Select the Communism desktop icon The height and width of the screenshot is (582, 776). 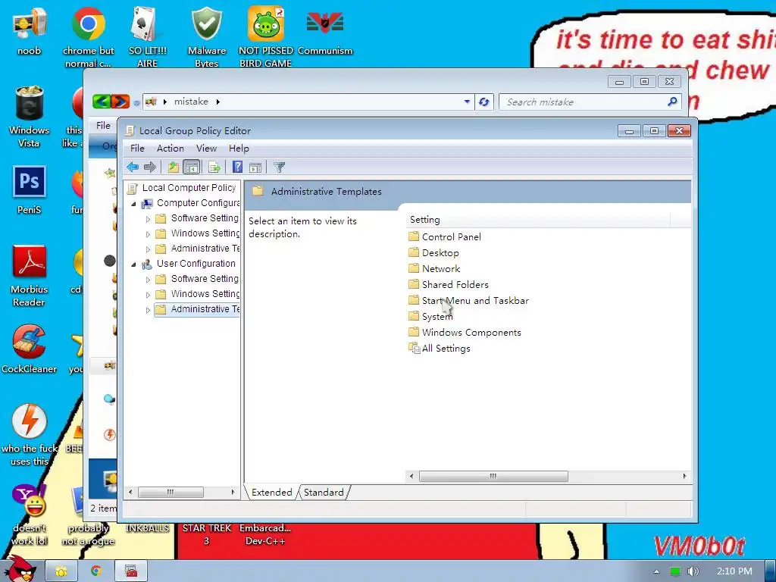(325, 32)
